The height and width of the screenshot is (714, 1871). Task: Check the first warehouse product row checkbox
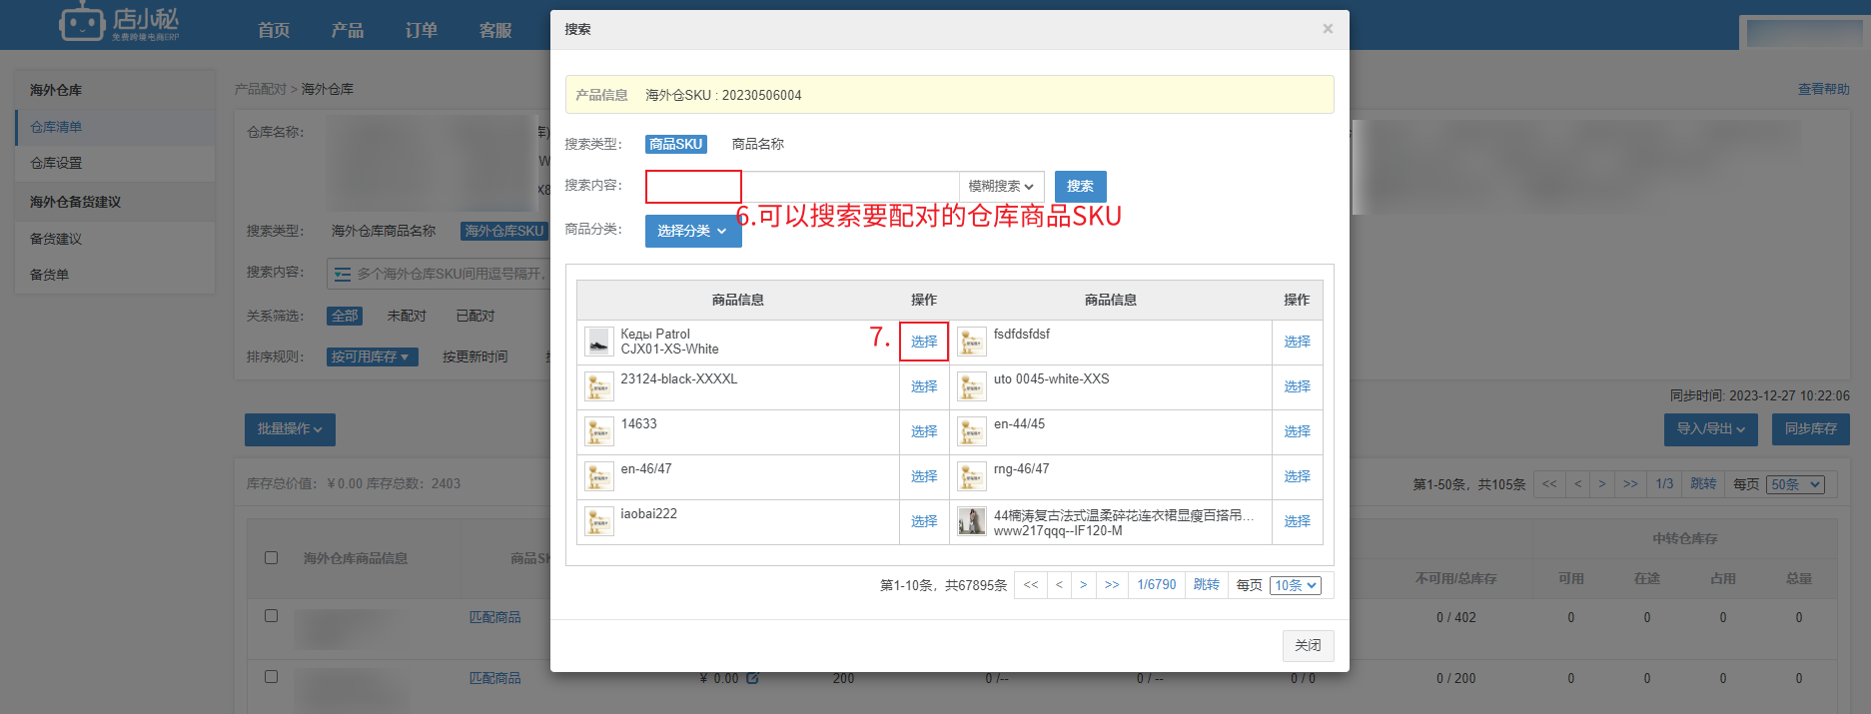(271, 616)
